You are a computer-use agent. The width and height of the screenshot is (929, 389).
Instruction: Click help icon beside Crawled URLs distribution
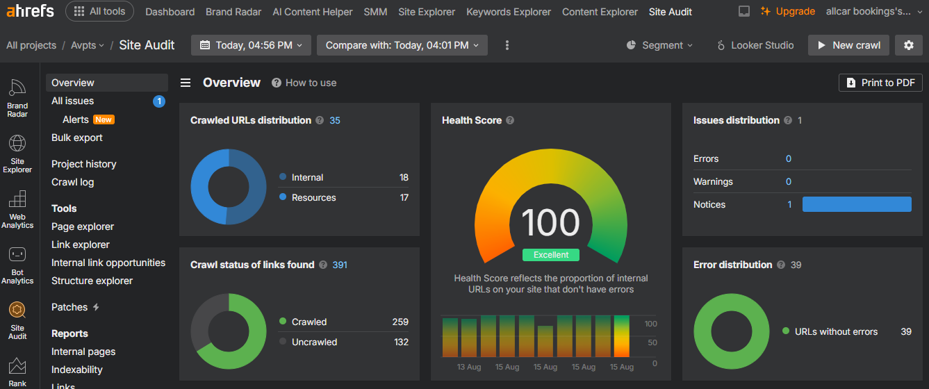320,120
